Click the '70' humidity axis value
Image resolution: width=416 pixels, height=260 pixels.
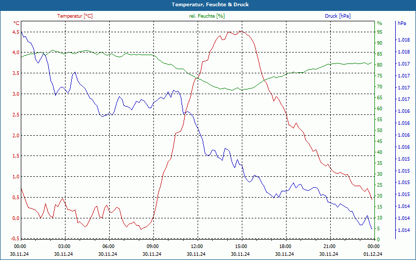pyautogui.click(x=380, y=87)
